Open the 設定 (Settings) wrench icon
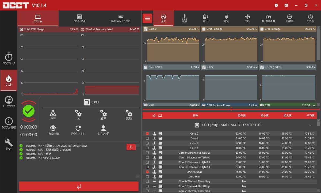Viewport: 321px width, 193px height. pos(9,145)
